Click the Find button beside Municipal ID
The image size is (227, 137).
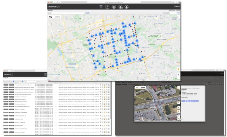pos(178,13)
